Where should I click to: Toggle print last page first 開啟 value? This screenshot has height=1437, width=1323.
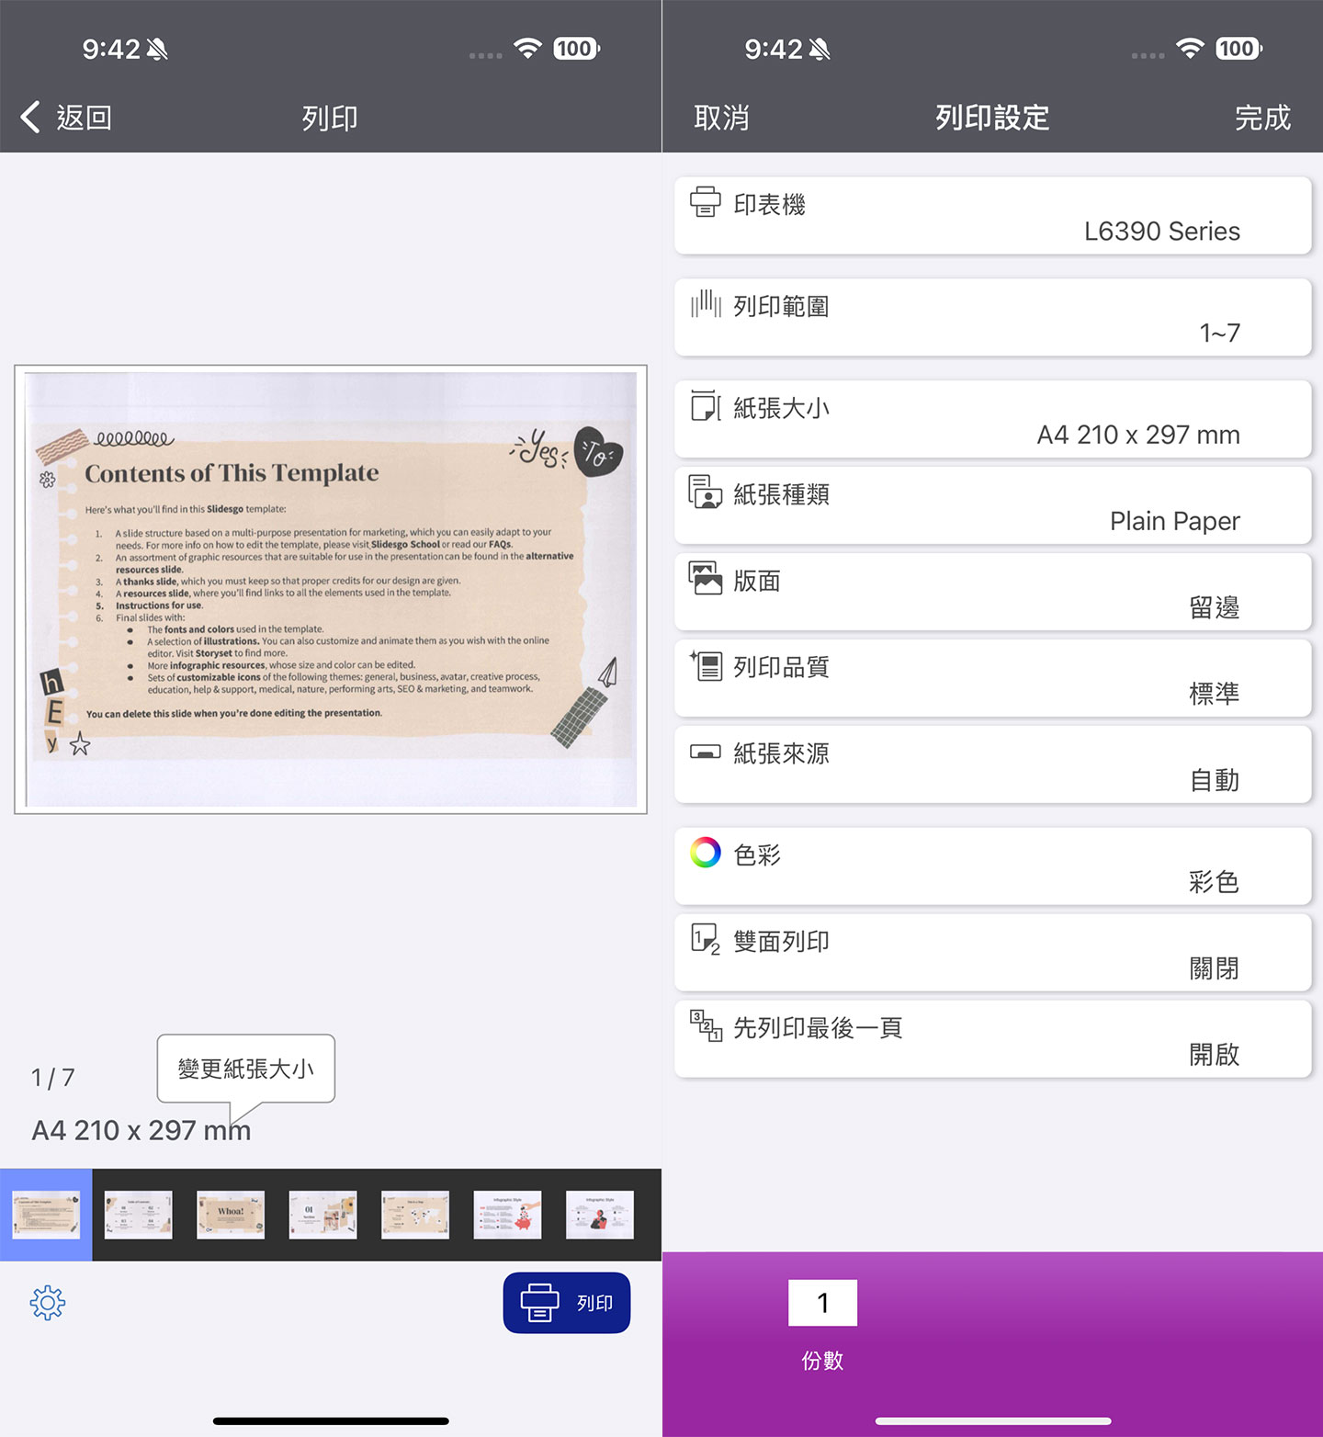[1214, 1055]
